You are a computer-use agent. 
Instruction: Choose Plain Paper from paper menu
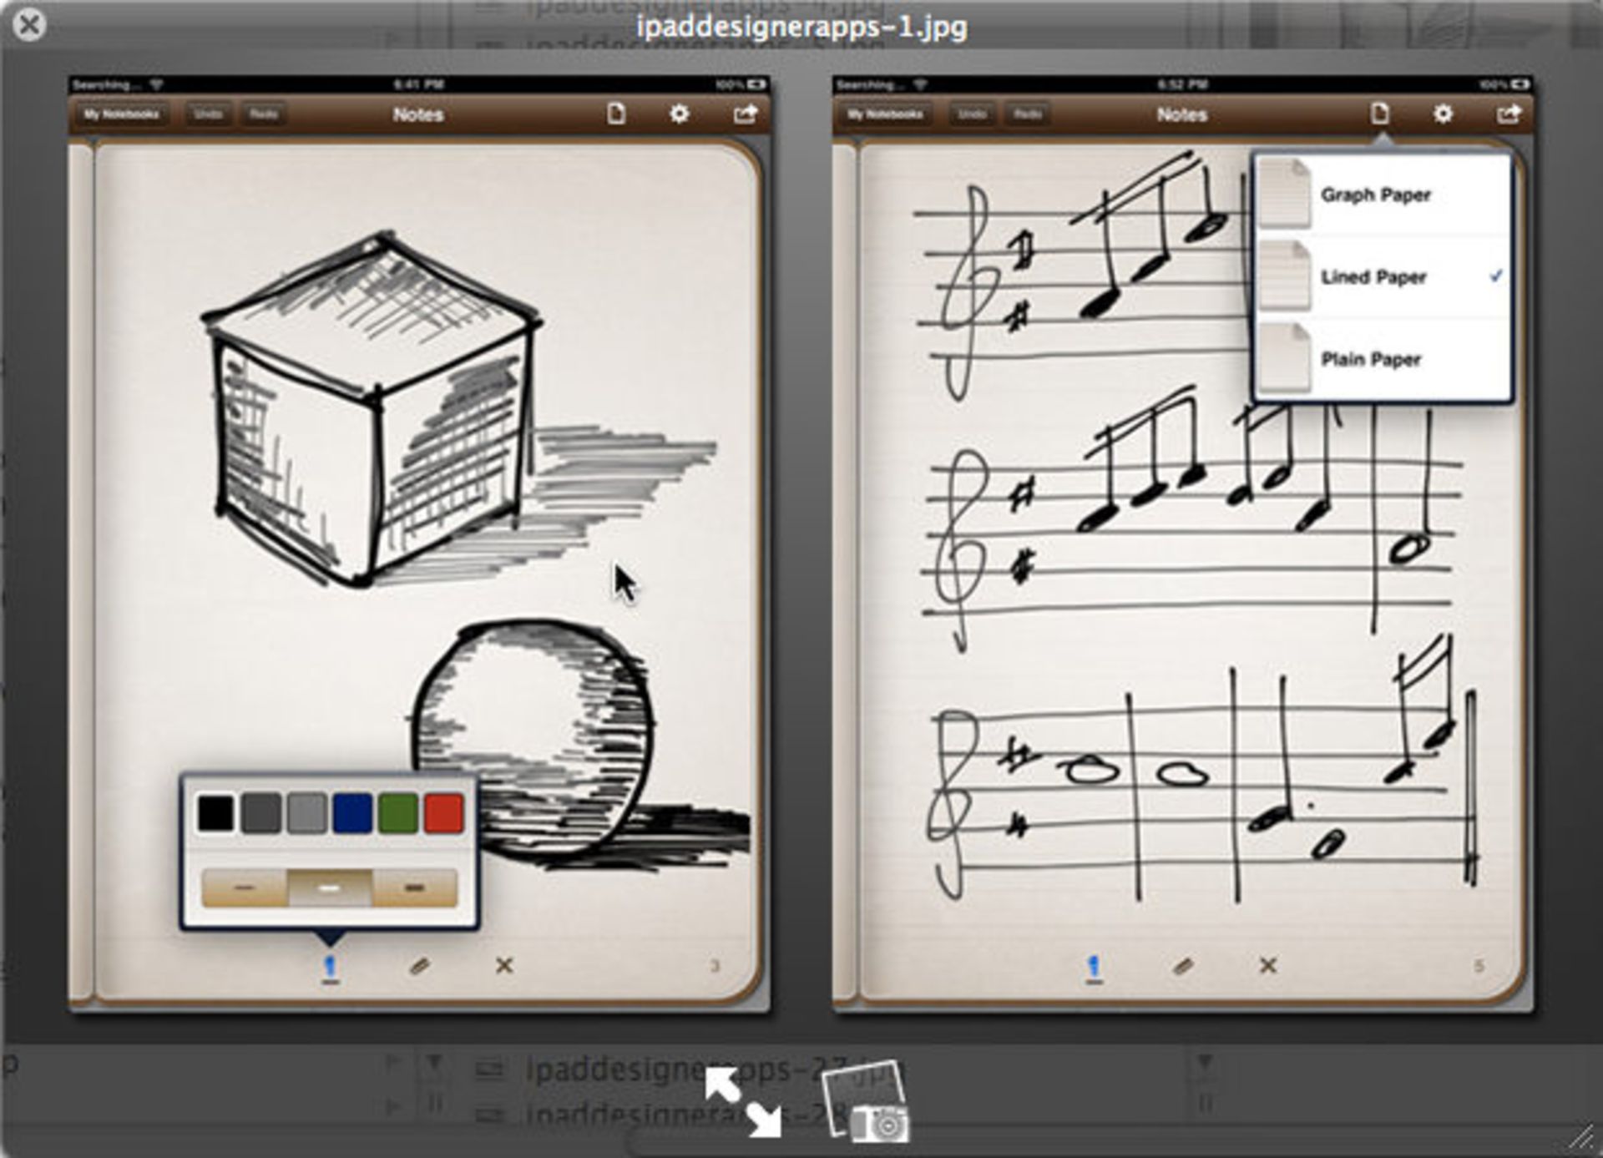(1383, 359)
